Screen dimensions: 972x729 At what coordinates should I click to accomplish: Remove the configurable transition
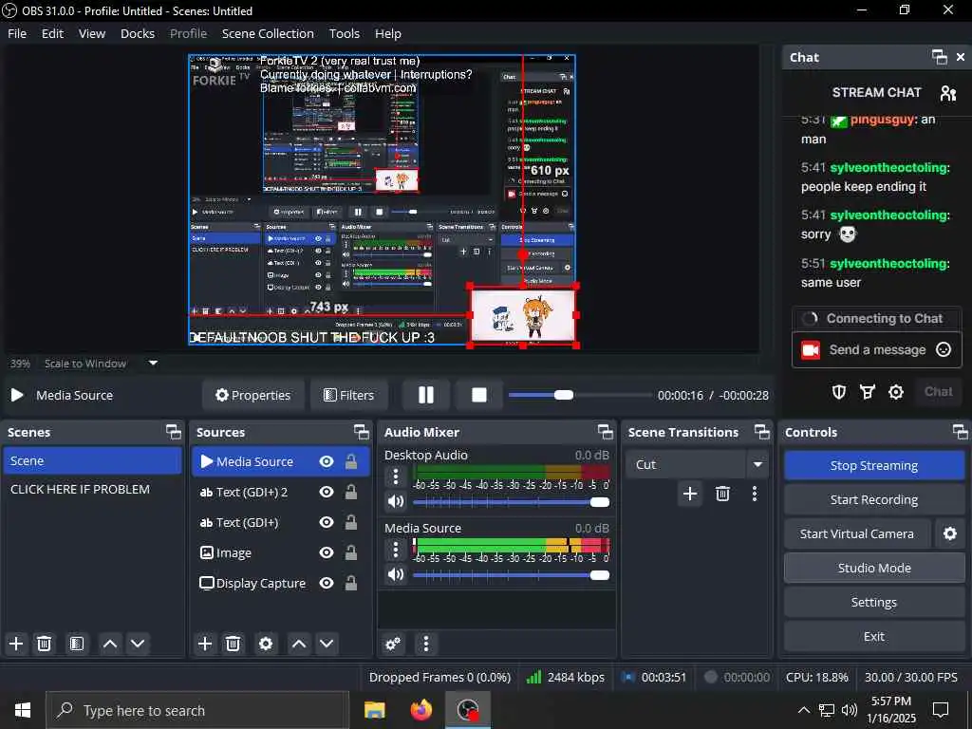pyautogui.click(x=722, y=494)
